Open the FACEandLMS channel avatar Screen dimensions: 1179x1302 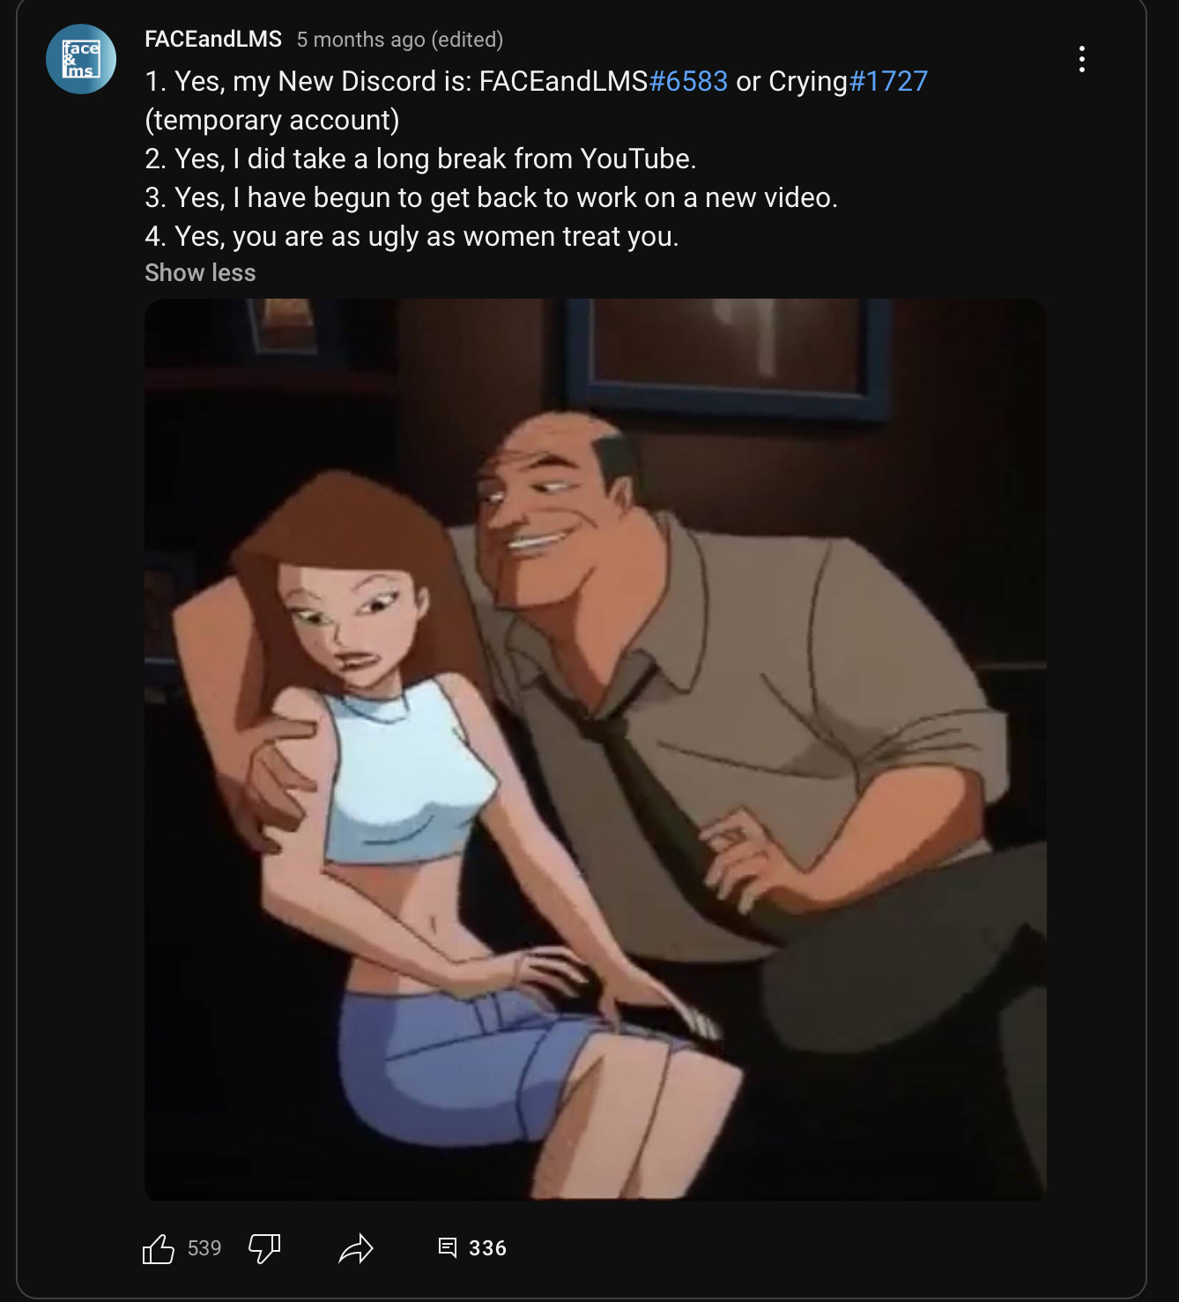pyautogui.click(x=81, y=59)
